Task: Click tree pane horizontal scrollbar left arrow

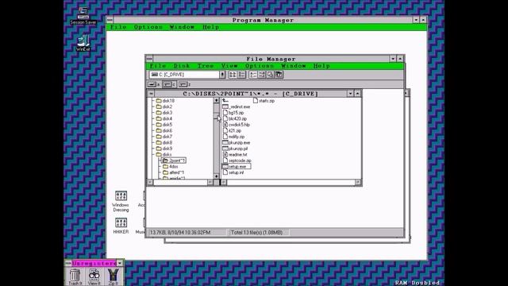Action: 150,182
